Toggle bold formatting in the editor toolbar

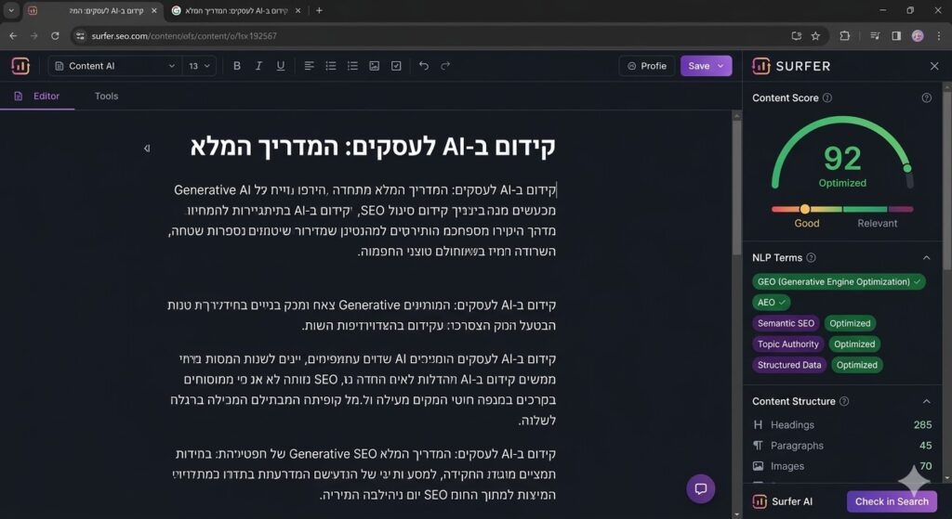coord(237,66)
